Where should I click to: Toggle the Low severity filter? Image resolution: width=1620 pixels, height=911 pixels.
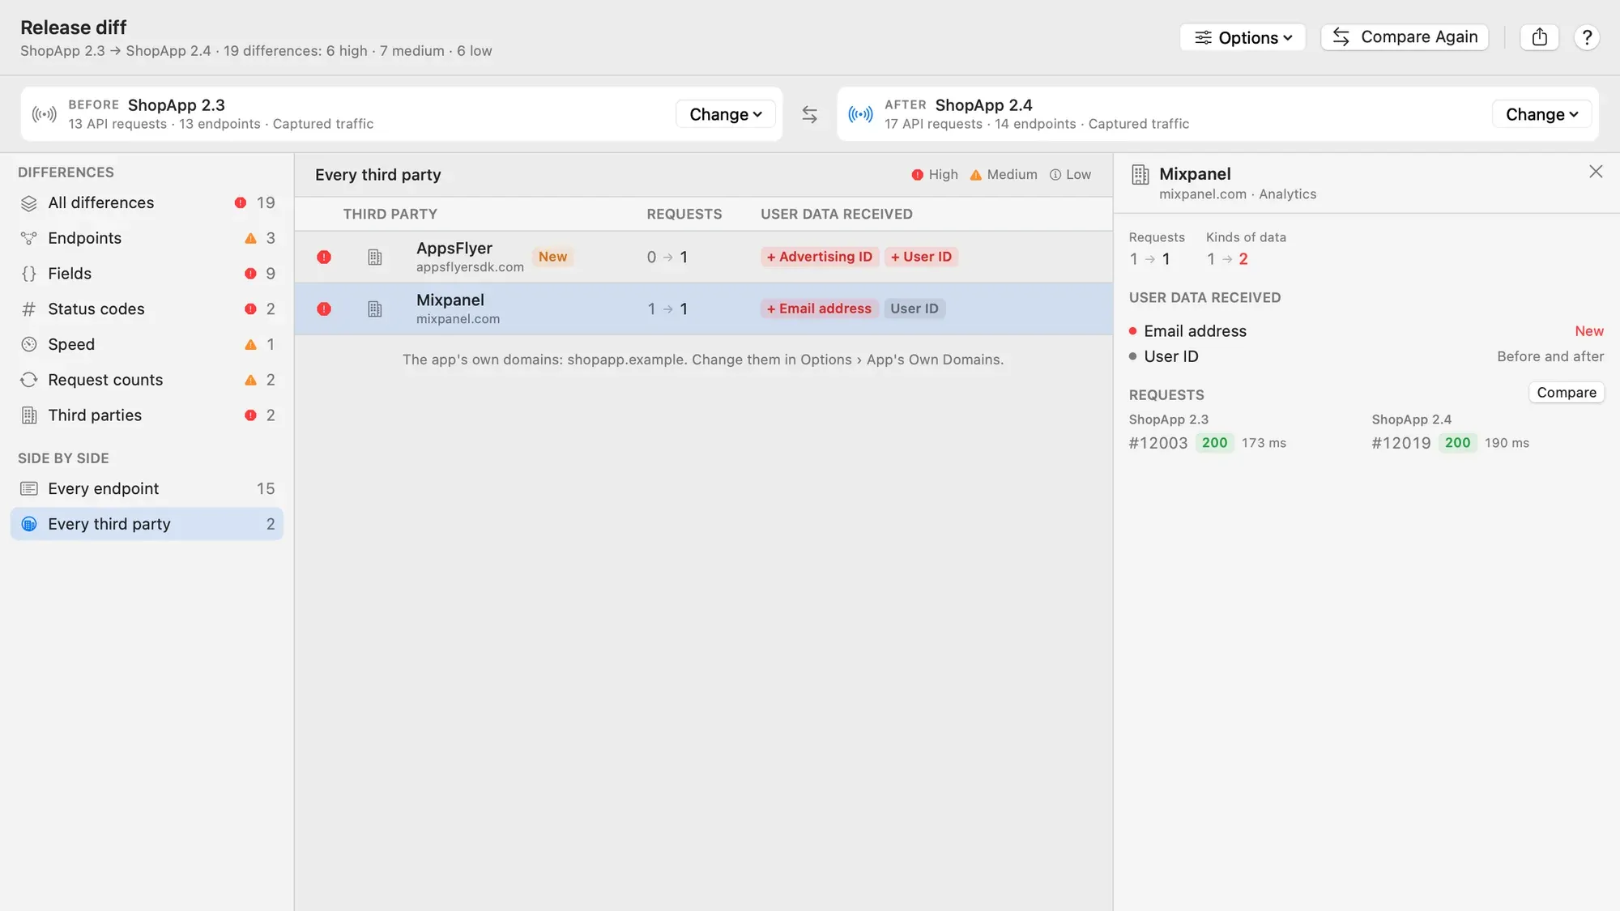[x=1070, y=175]
